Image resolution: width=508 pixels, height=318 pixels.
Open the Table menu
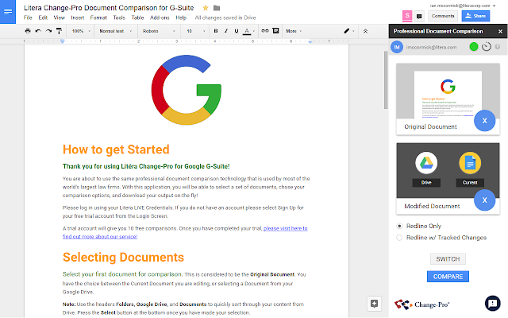click(137, 17)
